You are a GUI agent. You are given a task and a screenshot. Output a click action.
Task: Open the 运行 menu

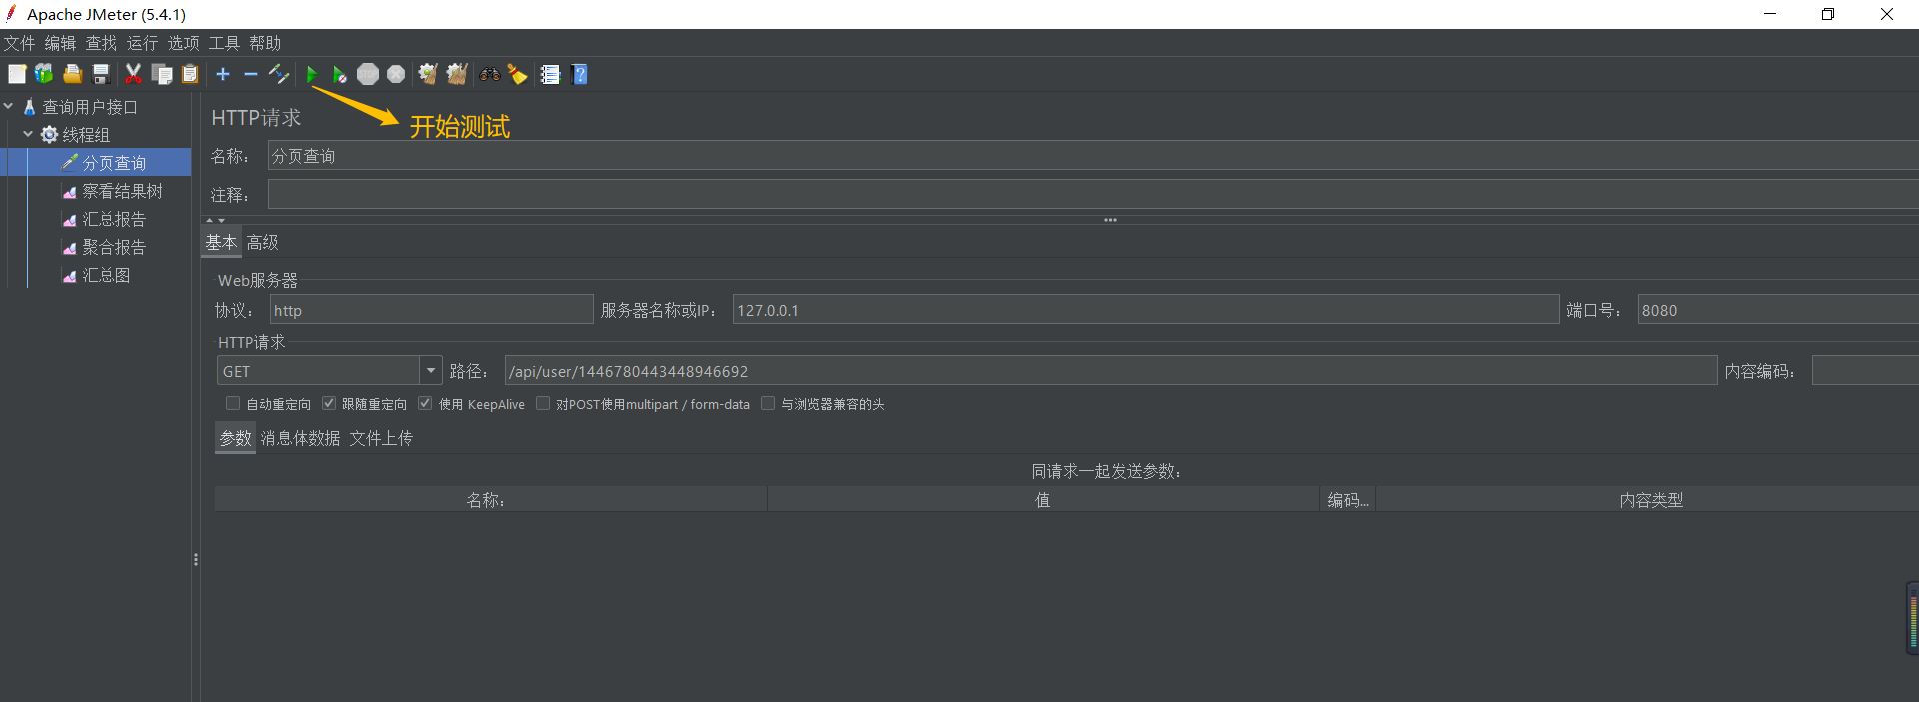[x=142, y=43]
